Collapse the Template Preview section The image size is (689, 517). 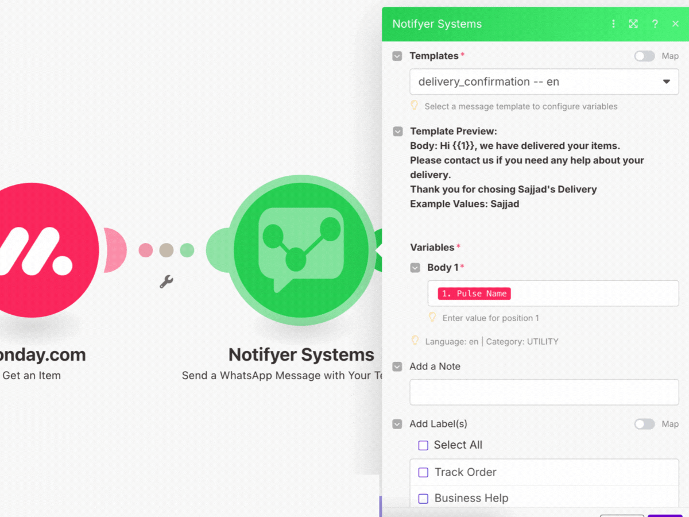point(397,132)
